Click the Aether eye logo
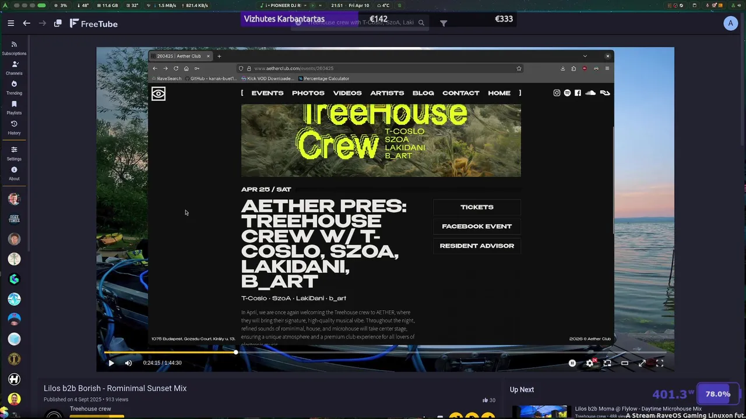Screen dimensions: 746x419 tap(159, 94)
